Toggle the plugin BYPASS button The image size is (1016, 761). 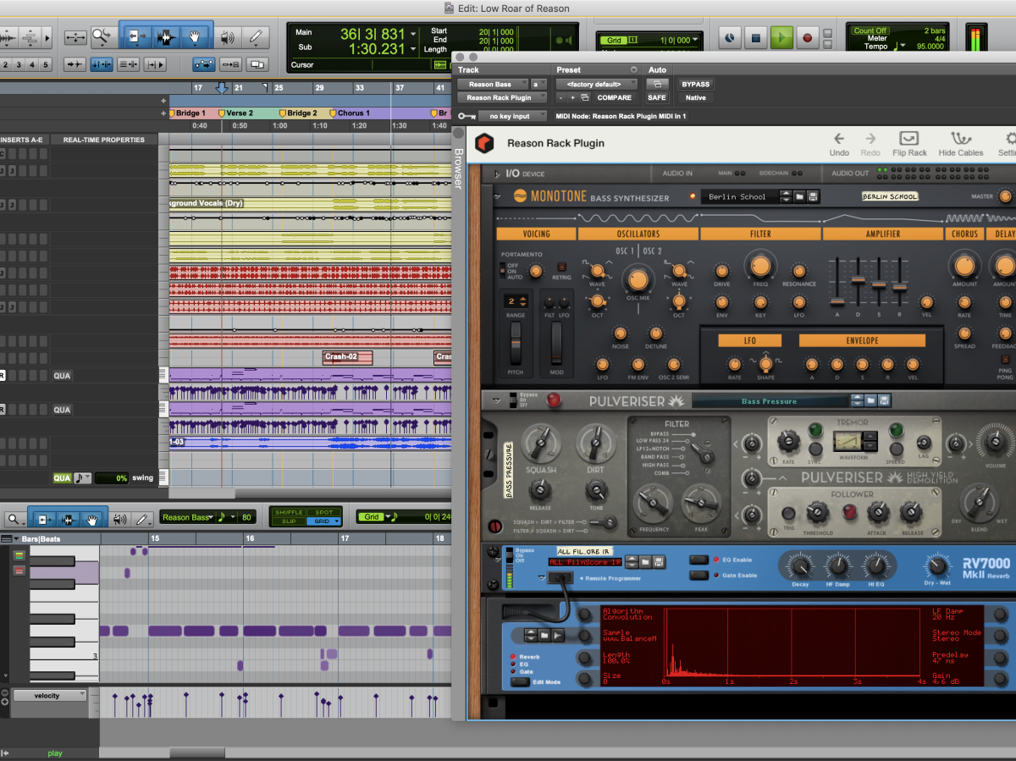pos(695,84)
